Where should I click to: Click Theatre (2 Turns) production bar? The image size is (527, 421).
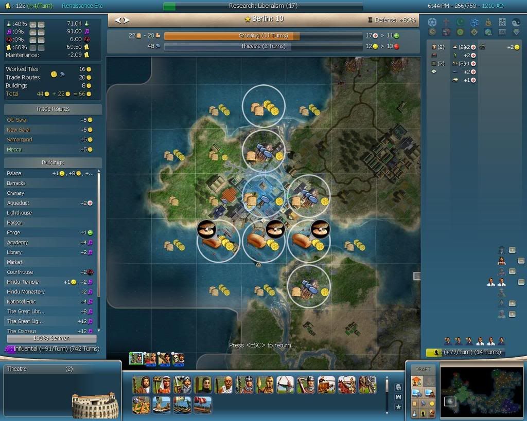(x=263, y=46)
